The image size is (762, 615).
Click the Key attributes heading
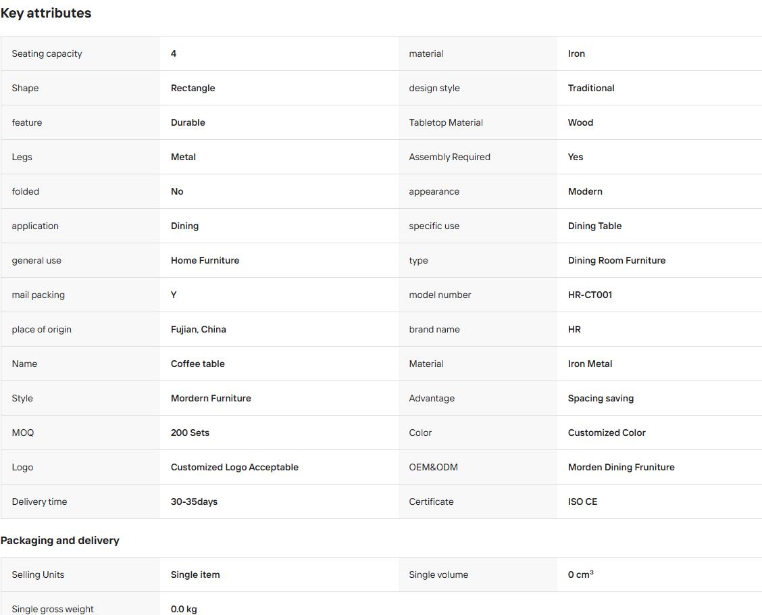click(x=46, y=13)
